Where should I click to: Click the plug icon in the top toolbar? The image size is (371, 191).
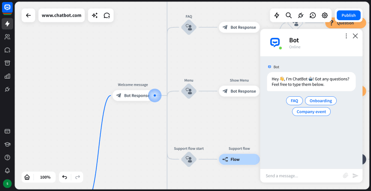[x=300, y=16]
